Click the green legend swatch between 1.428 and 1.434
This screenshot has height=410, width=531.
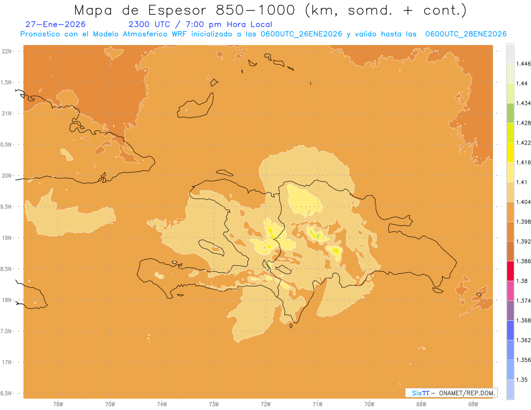[510, 113]
